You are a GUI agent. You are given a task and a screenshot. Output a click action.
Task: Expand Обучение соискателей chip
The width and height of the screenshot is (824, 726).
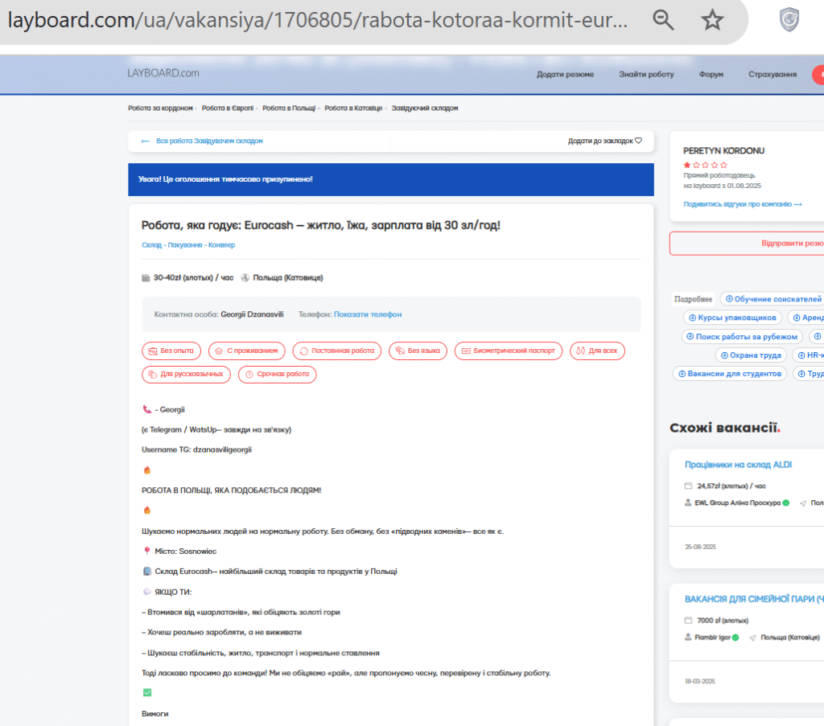point(772,298)
